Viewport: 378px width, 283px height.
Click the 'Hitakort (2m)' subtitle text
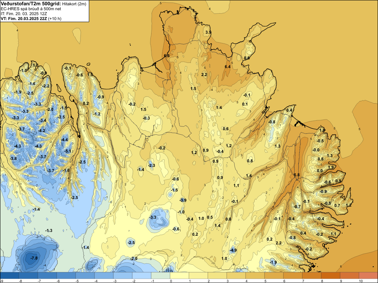click(74, 4)
